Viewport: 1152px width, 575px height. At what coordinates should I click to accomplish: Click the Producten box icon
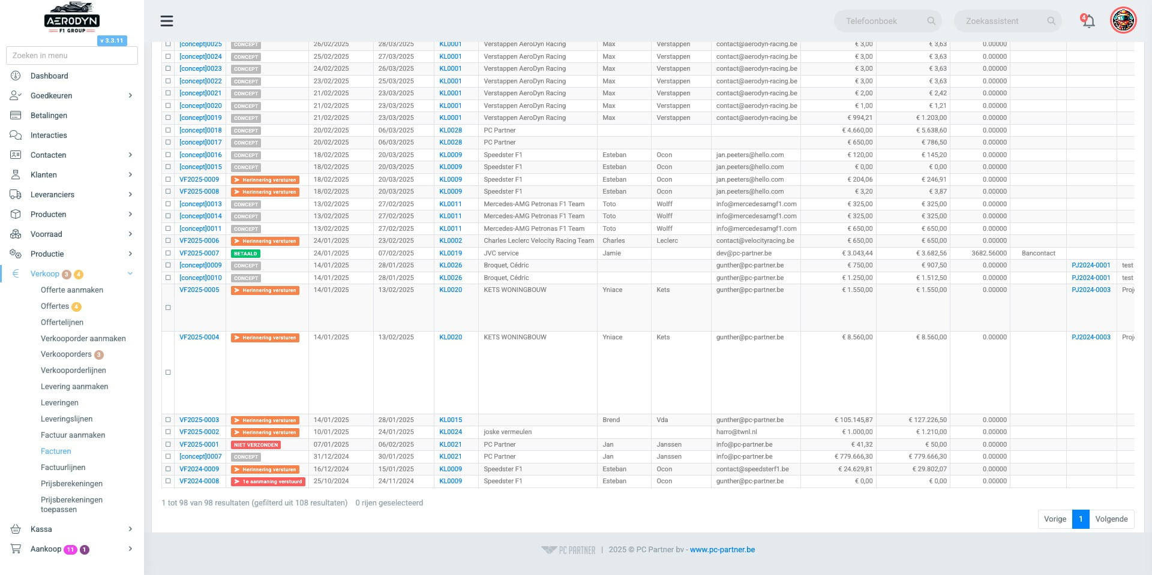(x=16, y=215)
